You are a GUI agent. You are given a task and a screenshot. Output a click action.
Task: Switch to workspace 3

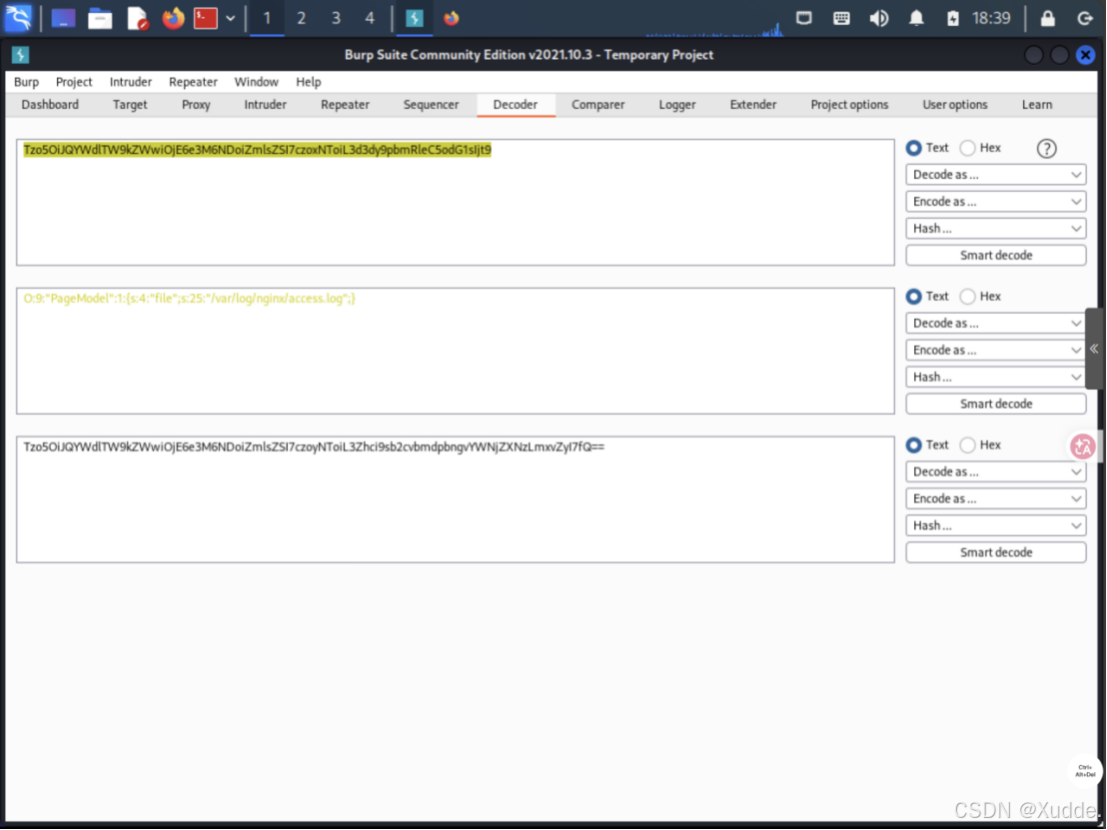pos(336,18)
